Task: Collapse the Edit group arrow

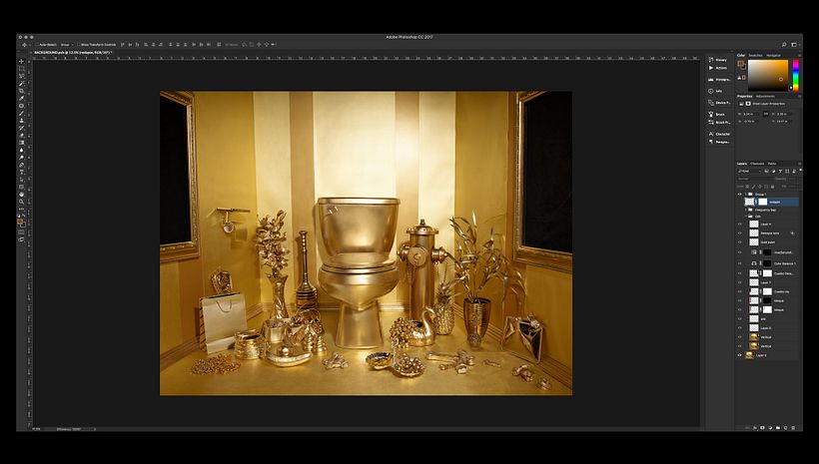Action: 746,217
